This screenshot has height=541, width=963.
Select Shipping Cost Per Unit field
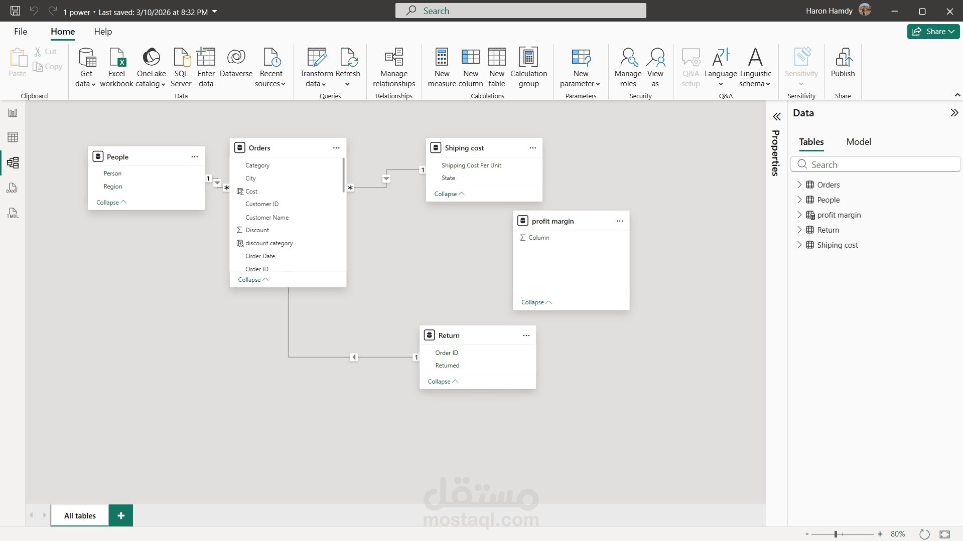point(471,165)
